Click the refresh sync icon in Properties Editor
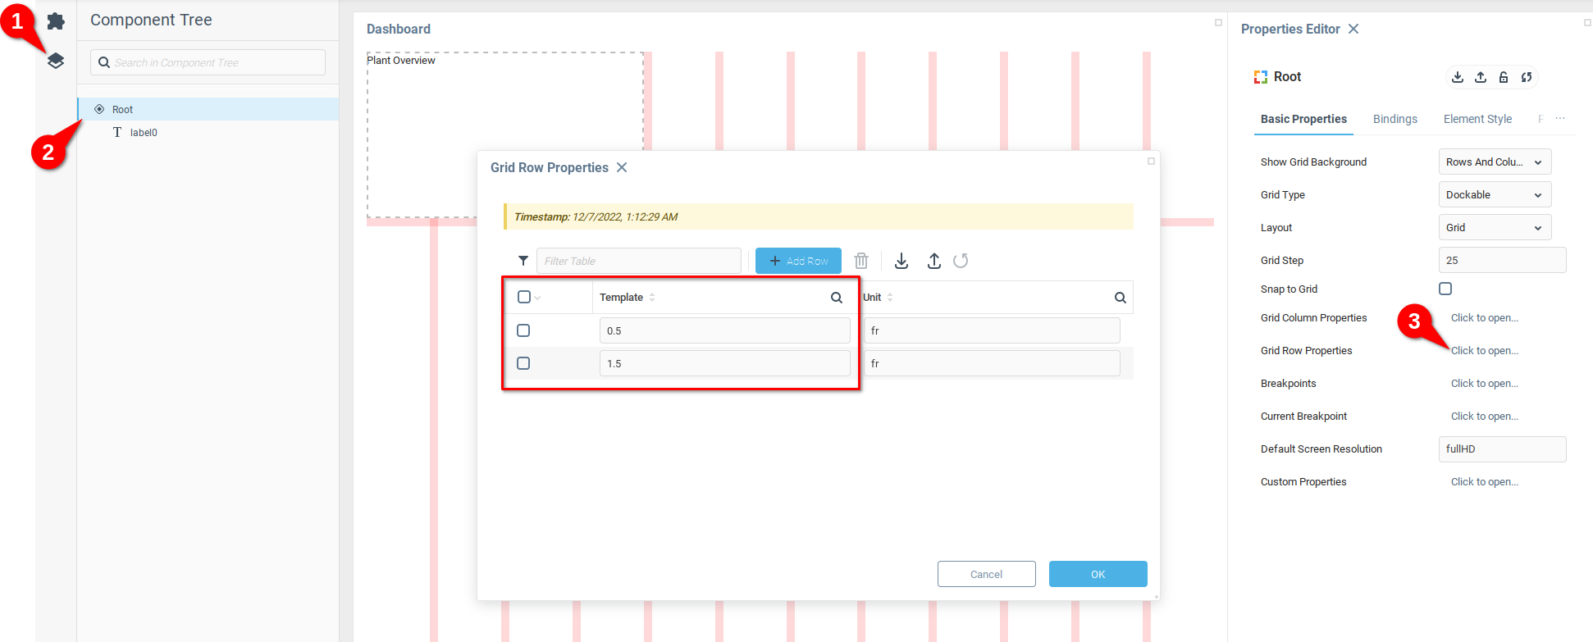This screenshot has height=642, width=1593. [1527, 77]
